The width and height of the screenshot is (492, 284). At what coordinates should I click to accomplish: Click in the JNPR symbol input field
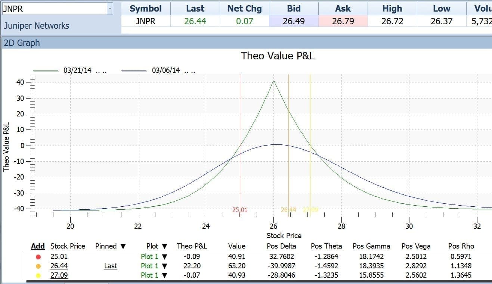coord(52,9)
